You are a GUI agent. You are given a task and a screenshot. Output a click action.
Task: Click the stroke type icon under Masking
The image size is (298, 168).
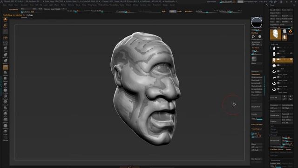click(253, 36)
